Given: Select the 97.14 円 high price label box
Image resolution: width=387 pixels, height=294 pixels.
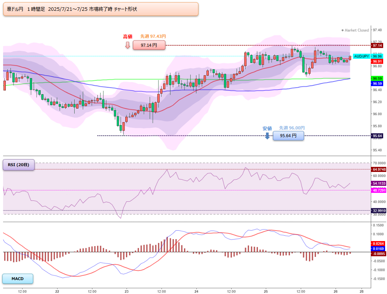Looking at the screenshot, I should coord(149,45).
